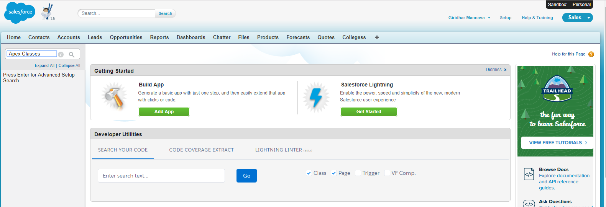The height and width of the screenshot is (207, 606).
Task: Click the Astro mascot seasonal icon
Action: click(48, 12)
